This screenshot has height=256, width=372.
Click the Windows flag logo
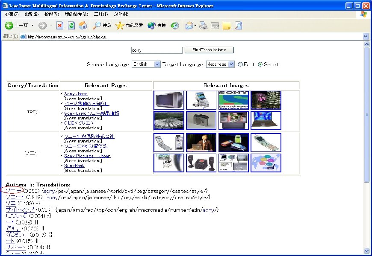363,14
